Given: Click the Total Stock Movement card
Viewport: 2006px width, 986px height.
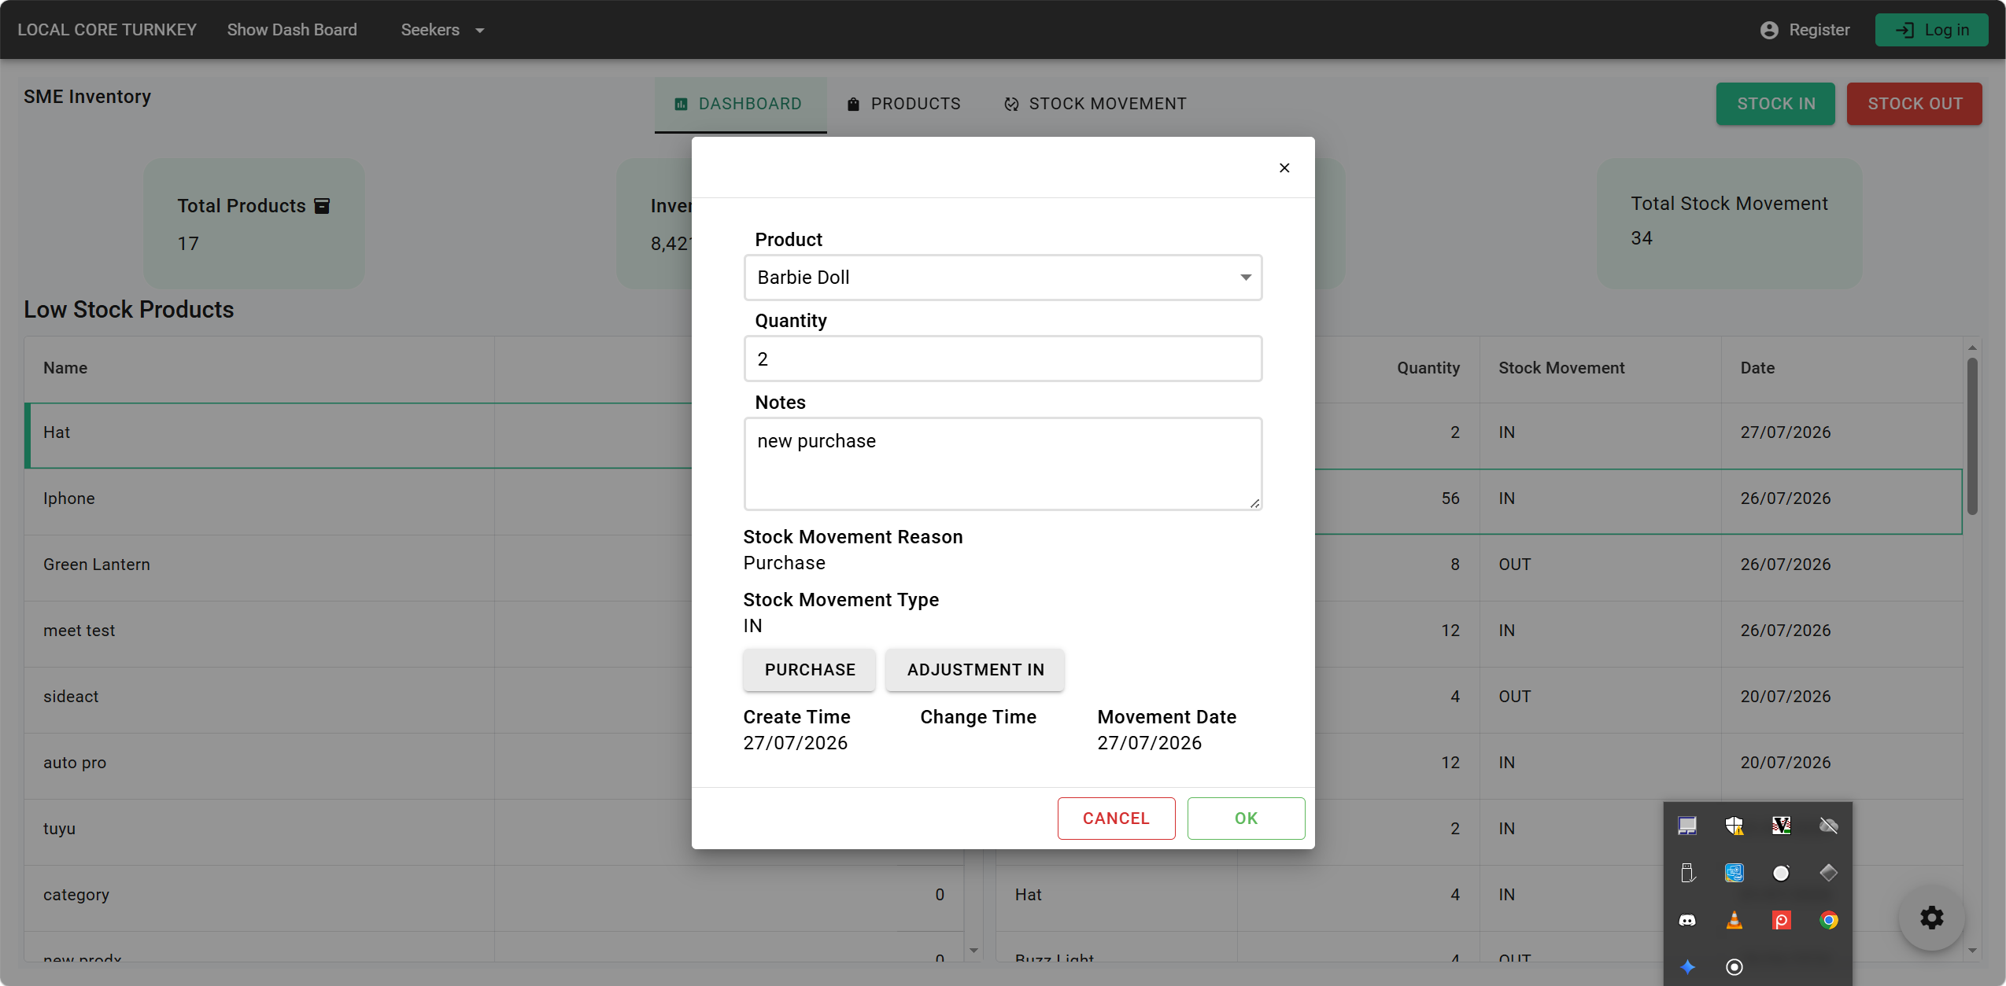Looking at the screenshot, I should tap(1729, 223).
